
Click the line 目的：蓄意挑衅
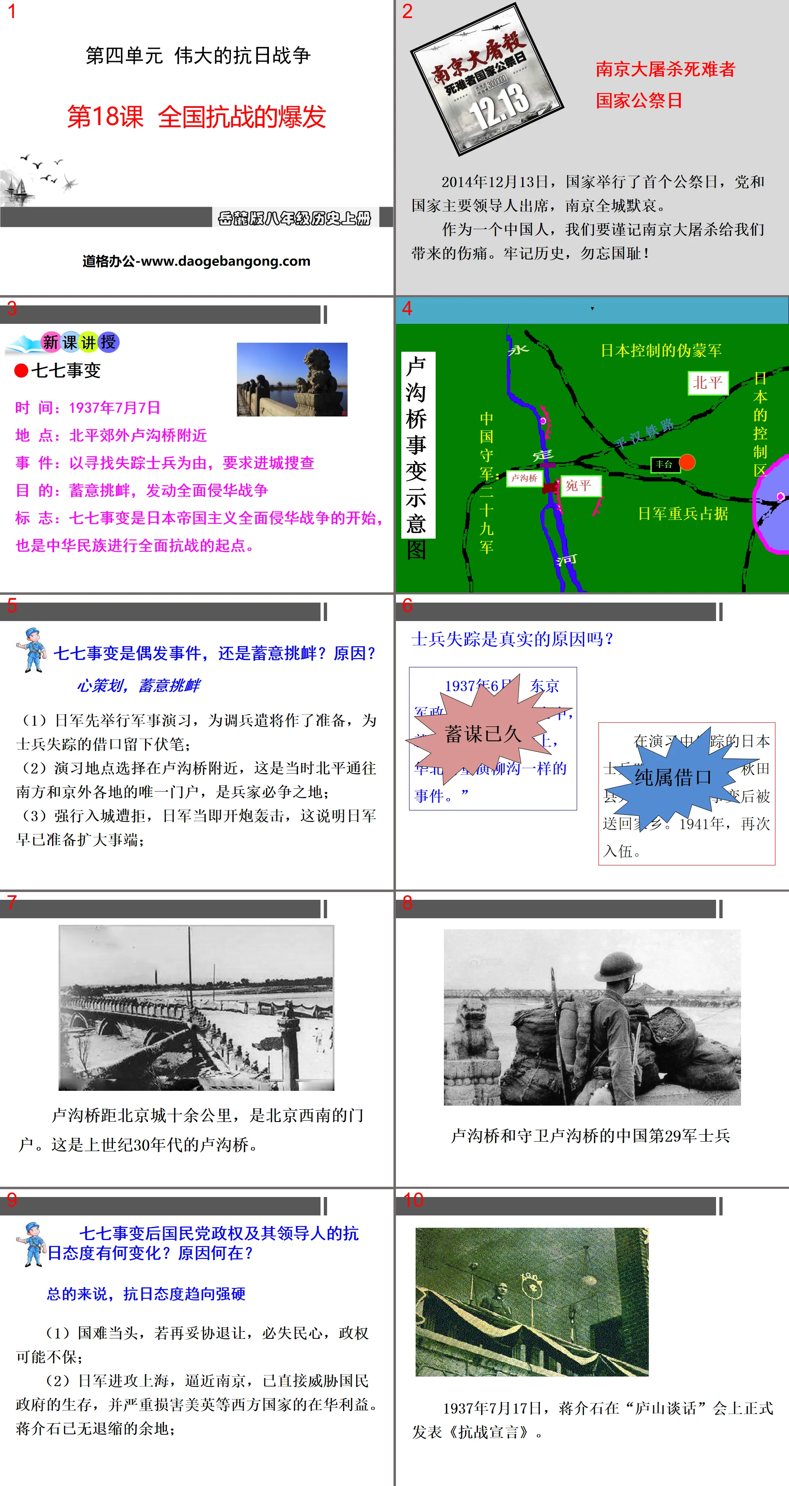pyautogui.click(x=142, y=490)
